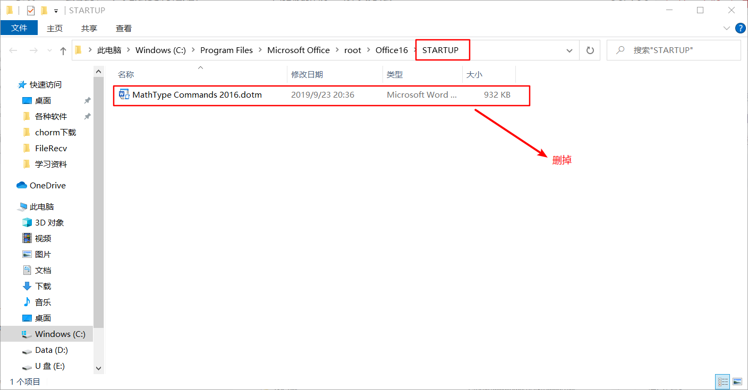Refresh the STARTUP folder view
The width and height of the screenshot is (748, 390).
coord(590,50)
